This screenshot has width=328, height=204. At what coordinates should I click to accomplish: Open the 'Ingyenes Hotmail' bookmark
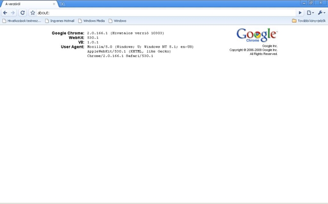tap(60, 21)
